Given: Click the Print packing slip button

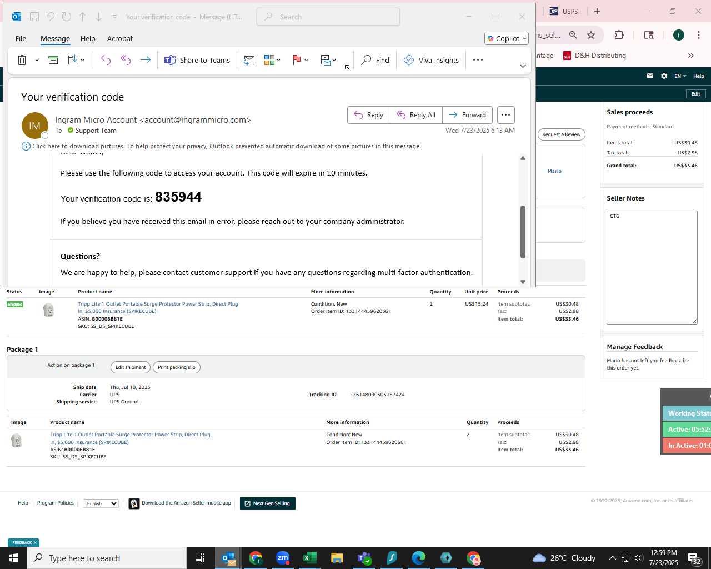Looking at the screenshot, I should pos(176,367).
